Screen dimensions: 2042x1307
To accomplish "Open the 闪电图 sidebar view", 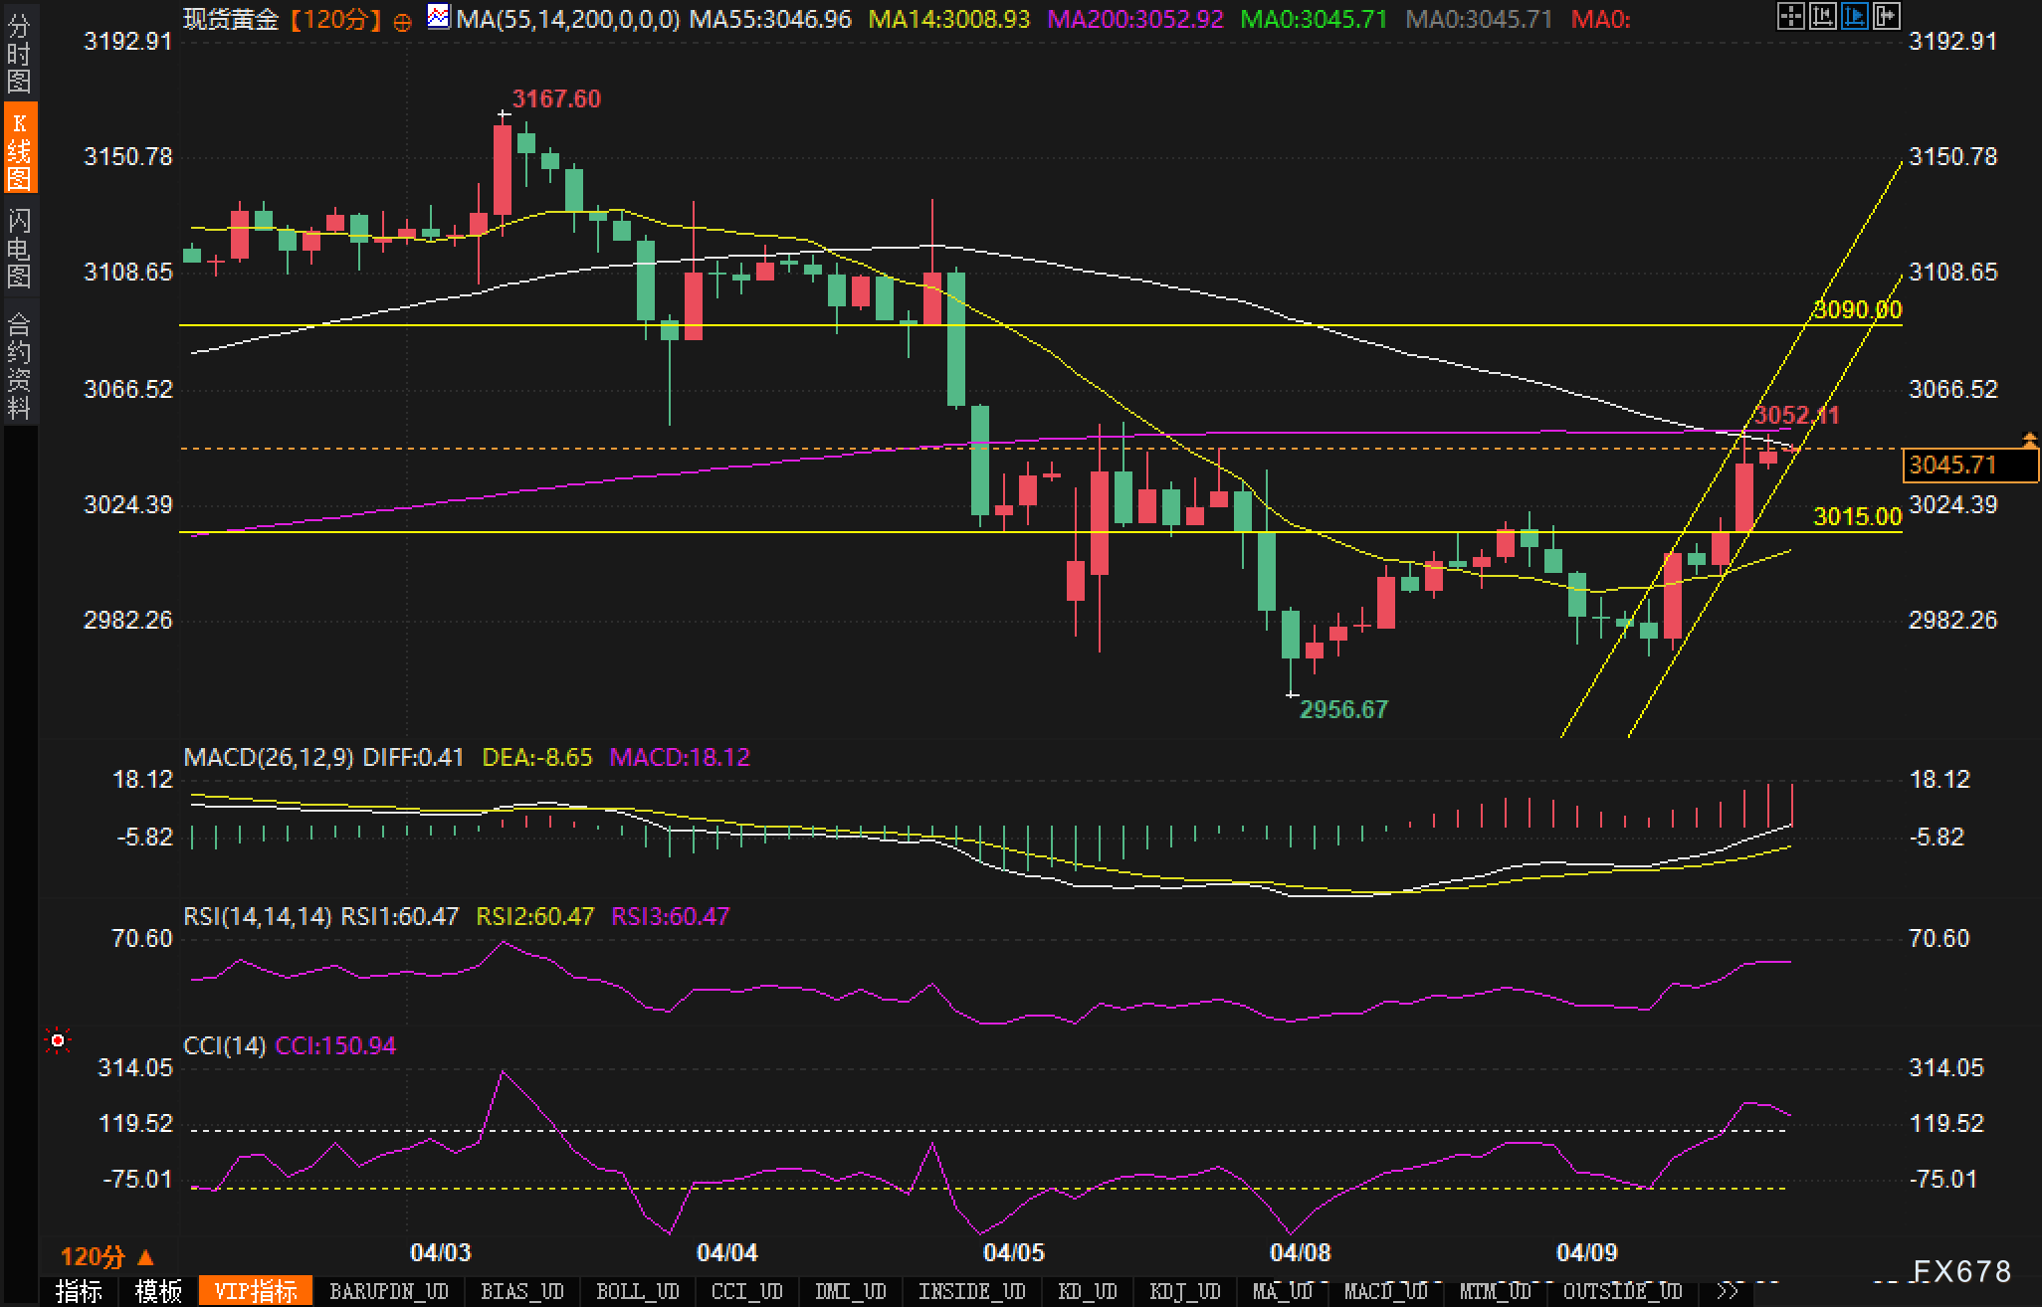I will (x=19, y=248).
